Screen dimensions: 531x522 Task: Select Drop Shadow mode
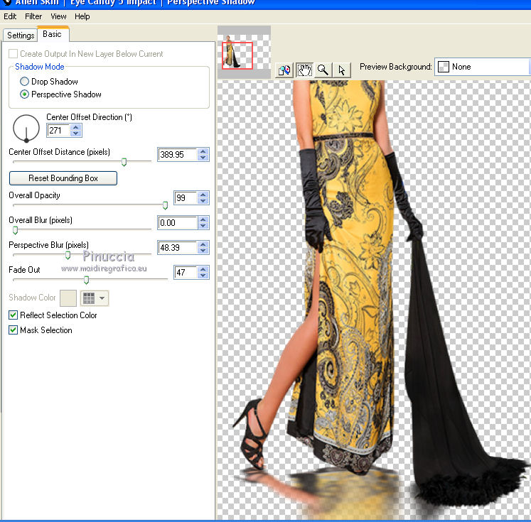24,82
